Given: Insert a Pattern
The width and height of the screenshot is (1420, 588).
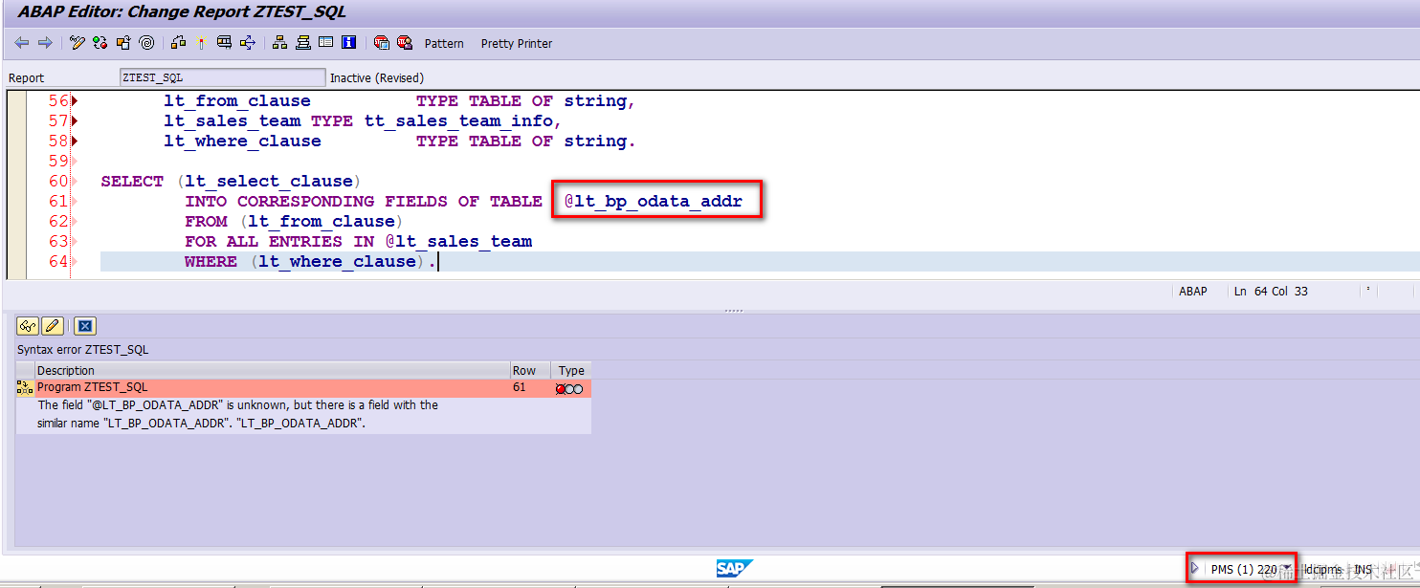Looking at the screenshot, I should pyautogui.click(x=444, y=44).
